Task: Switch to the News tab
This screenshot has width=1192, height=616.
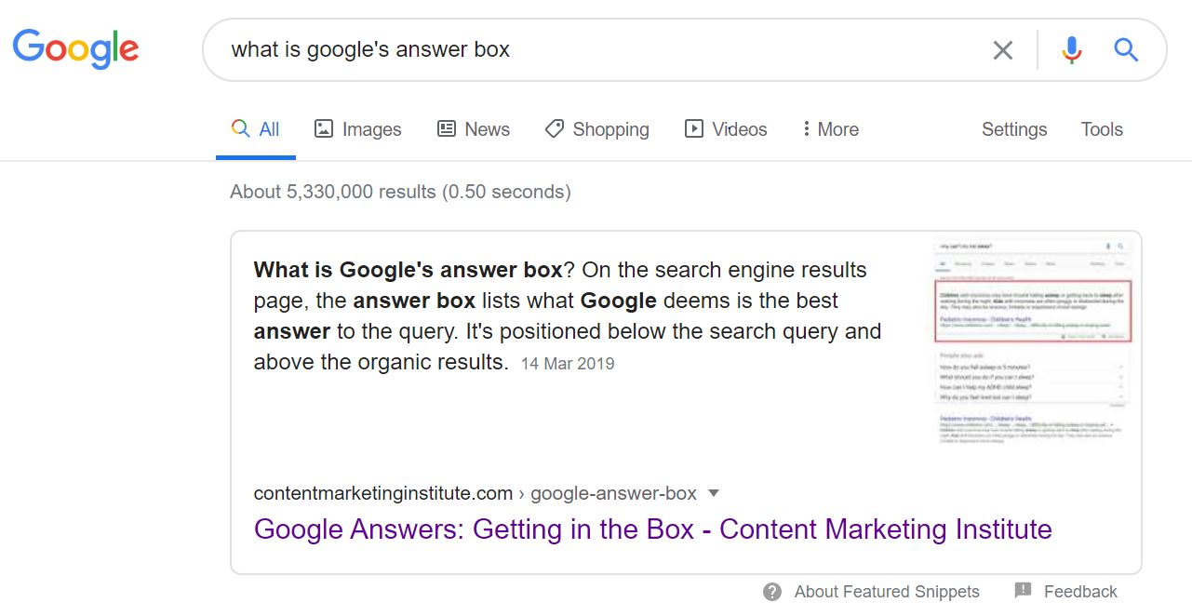Action: tap(487, 129)
